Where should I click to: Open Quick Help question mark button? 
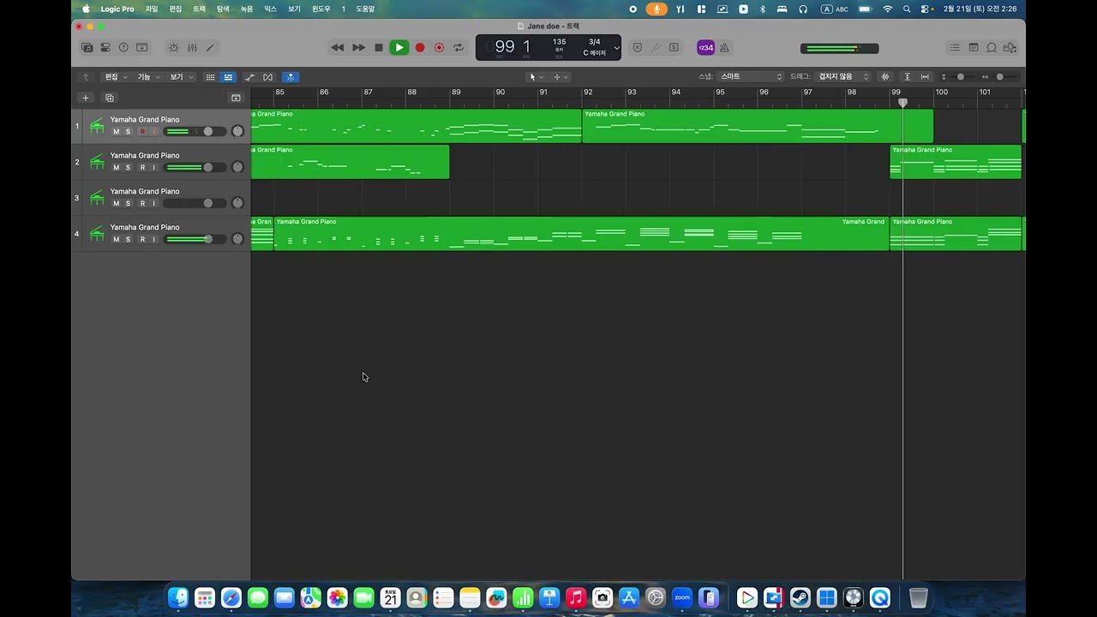point(123,48)
